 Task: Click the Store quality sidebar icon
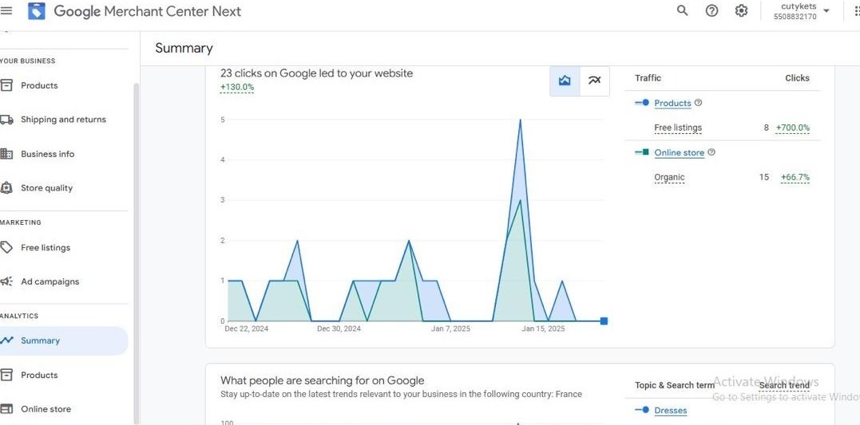[7, 188]
